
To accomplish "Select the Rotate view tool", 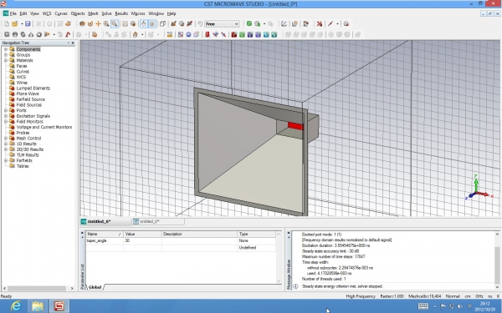I will point(82,24).
